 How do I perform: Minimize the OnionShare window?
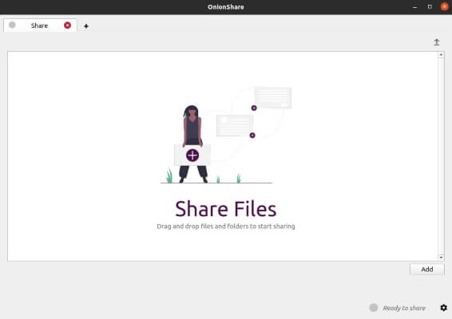[414, 7]
